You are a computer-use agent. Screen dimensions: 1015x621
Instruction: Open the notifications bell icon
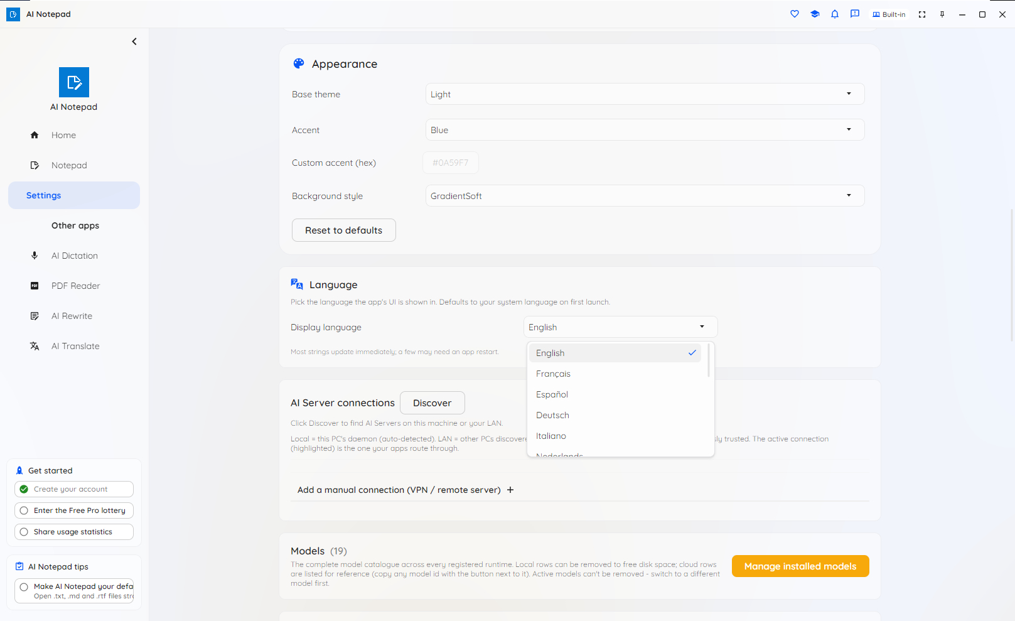tap(835, 14)
